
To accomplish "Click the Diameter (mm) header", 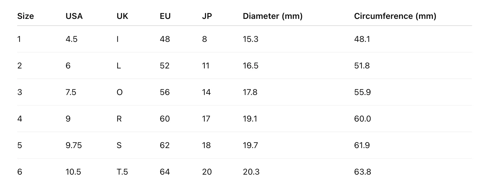I will (273, 16).
